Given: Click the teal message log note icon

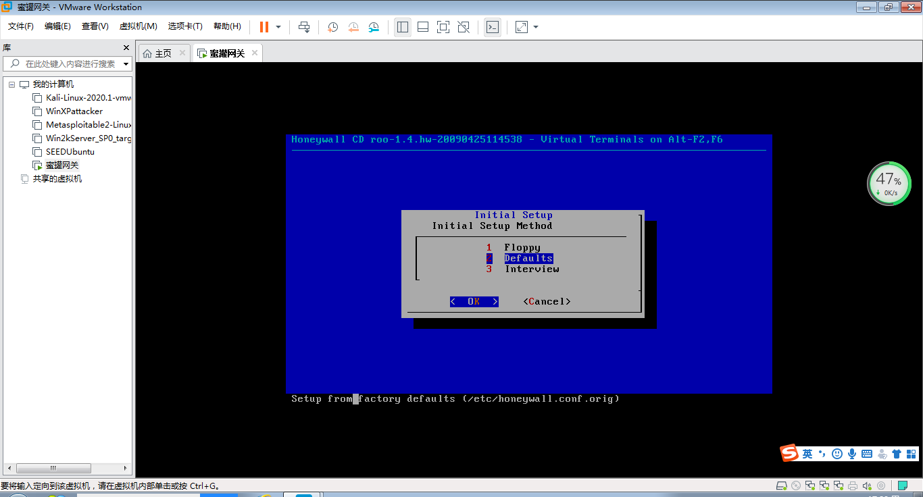Looking at the screenshot, I should [x=903, y=486].
